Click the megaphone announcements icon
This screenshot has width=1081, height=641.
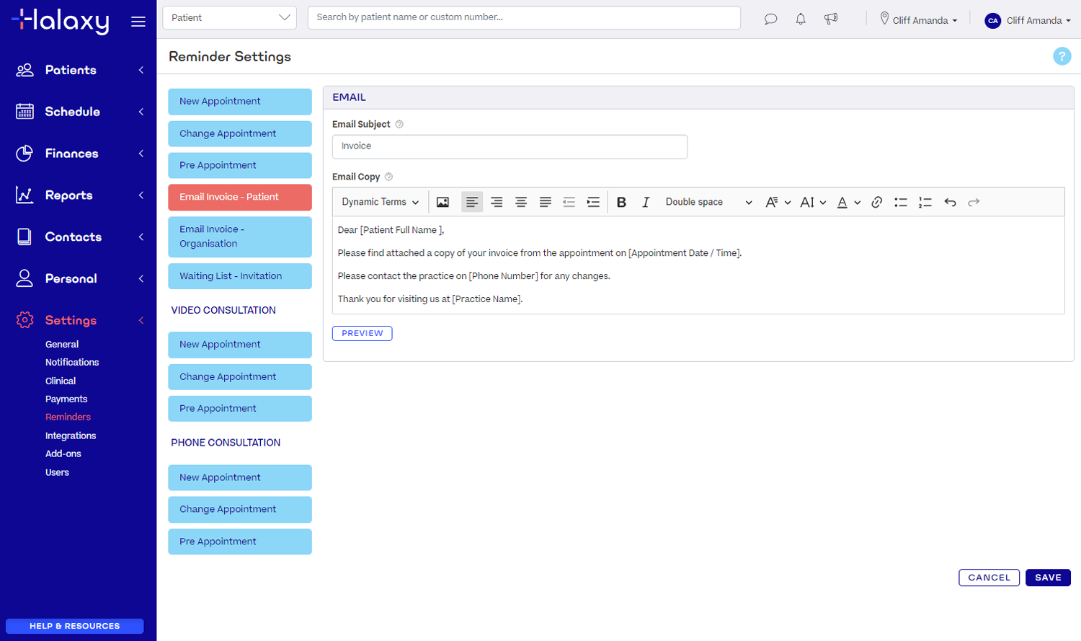pyautogui.click(x=830, y=19)
